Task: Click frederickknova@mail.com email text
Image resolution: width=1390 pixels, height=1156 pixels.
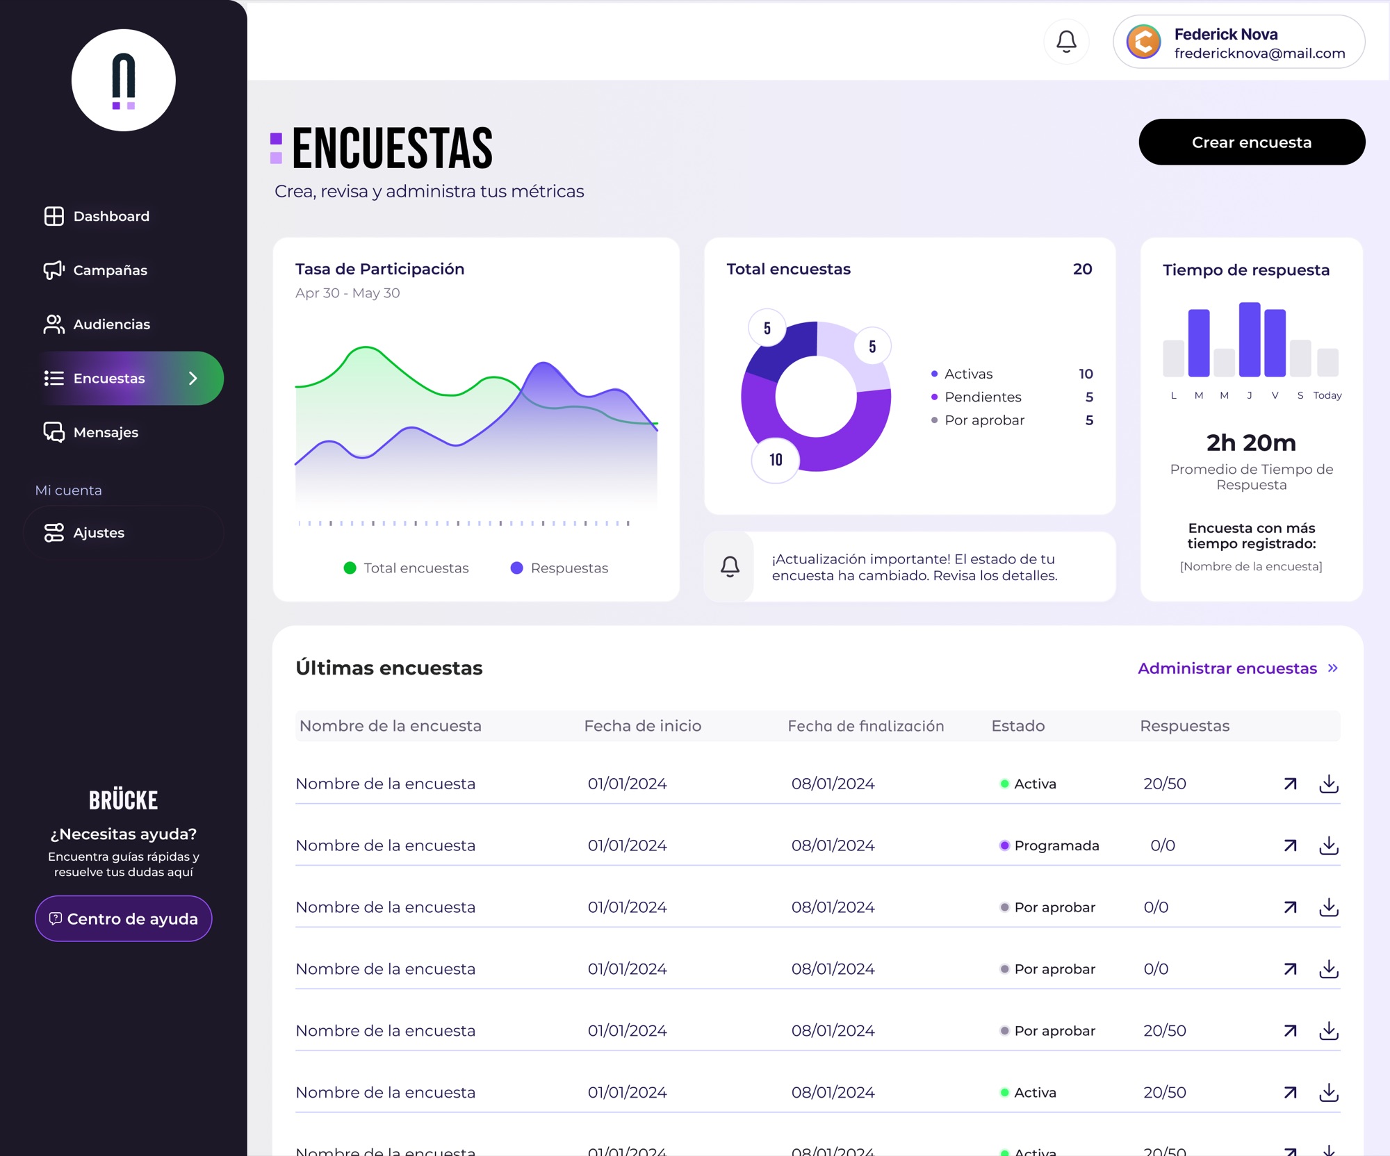Action: (x=1259, y=53)
